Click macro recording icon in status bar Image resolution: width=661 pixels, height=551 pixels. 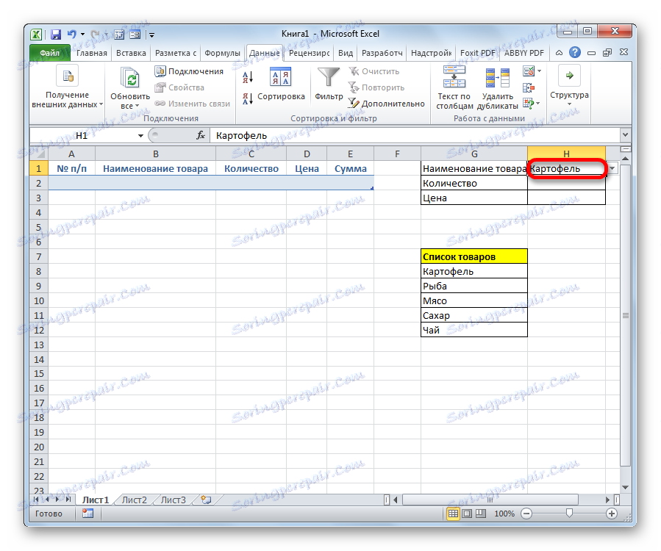(87, 514)
